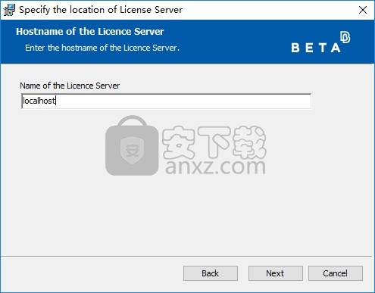The height and width of the screenshot is (293, 375).
Task: Place the cursor within the localhost text
Action: point(39,101)
